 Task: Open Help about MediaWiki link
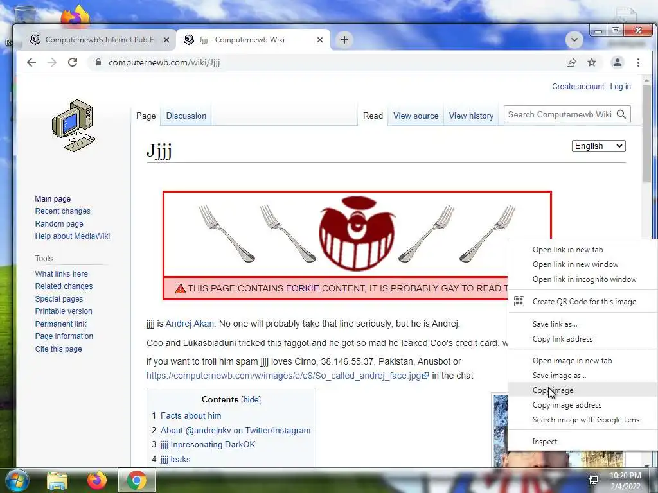(72, 236)
